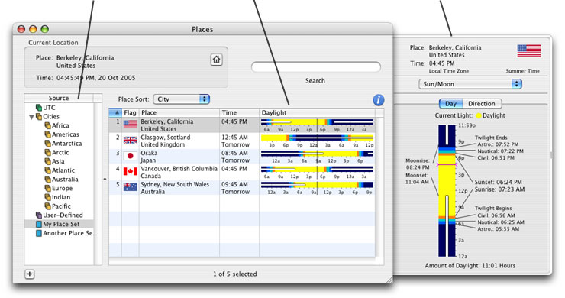Click in the Search field
The image size is (565, 298).
(x=316, y=66)
